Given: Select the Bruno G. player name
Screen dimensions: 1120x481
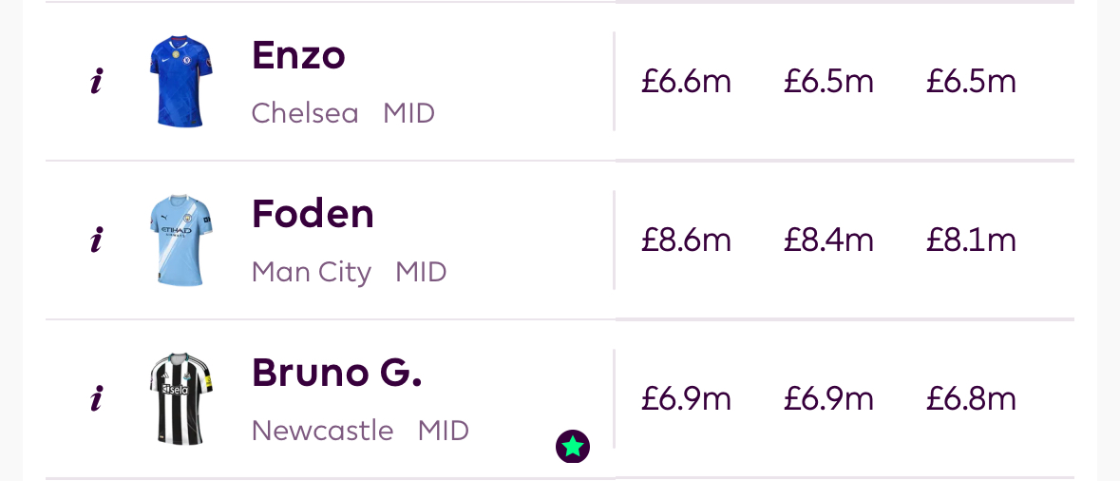Looking at the screenshot, I should click(x=336, y=374).
